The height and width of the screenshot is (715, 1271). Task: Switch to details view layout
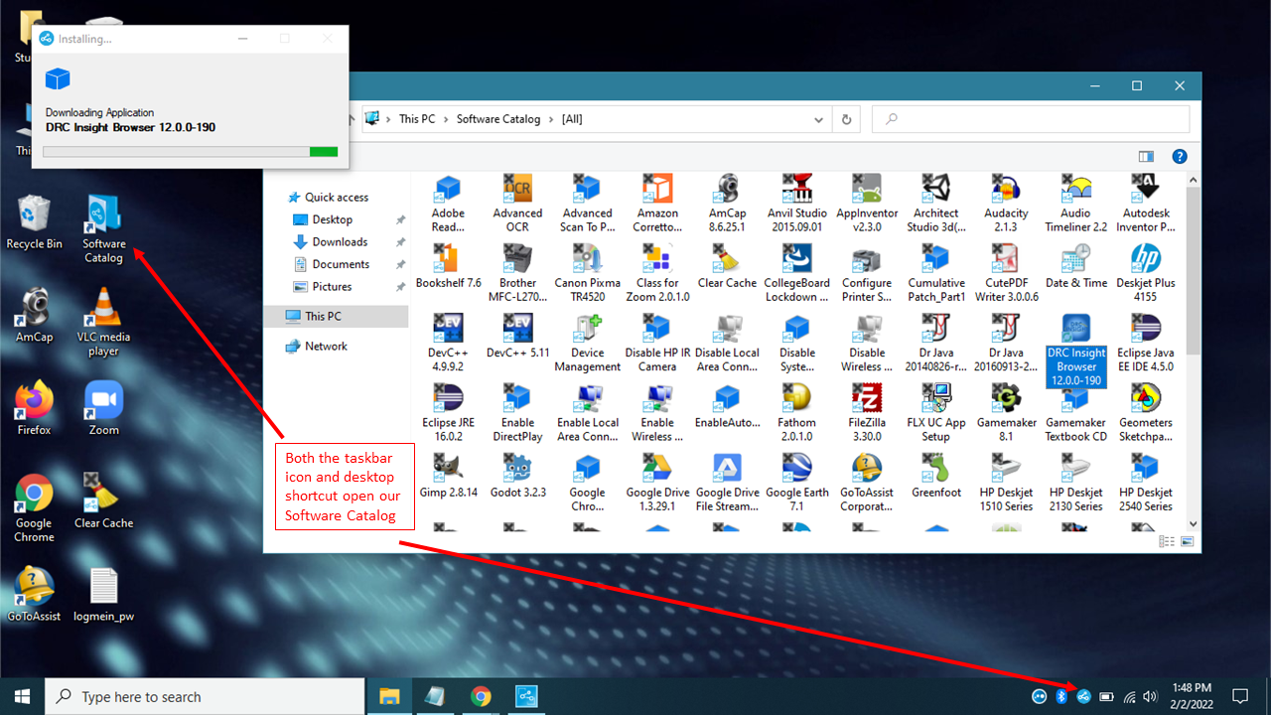coord(1168,541)
